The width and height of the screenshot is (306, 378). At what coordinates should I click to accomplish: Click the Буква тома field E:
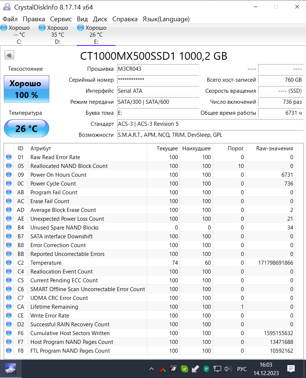tap(158, 113)
